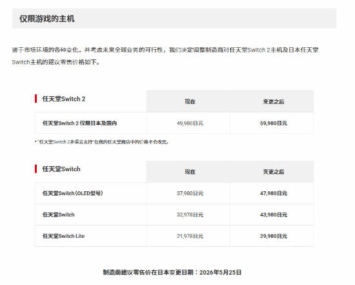Viewport: 355px width, 285px height.
Task: Select the 任天堂Switch 2 table title
Action: [x=64, y=99]
